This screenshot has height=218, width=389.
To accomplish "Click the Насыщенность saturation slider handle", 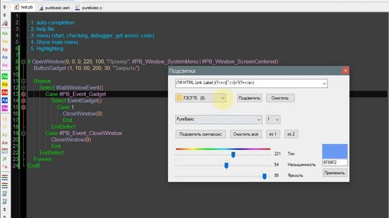I will pos(226,165).
